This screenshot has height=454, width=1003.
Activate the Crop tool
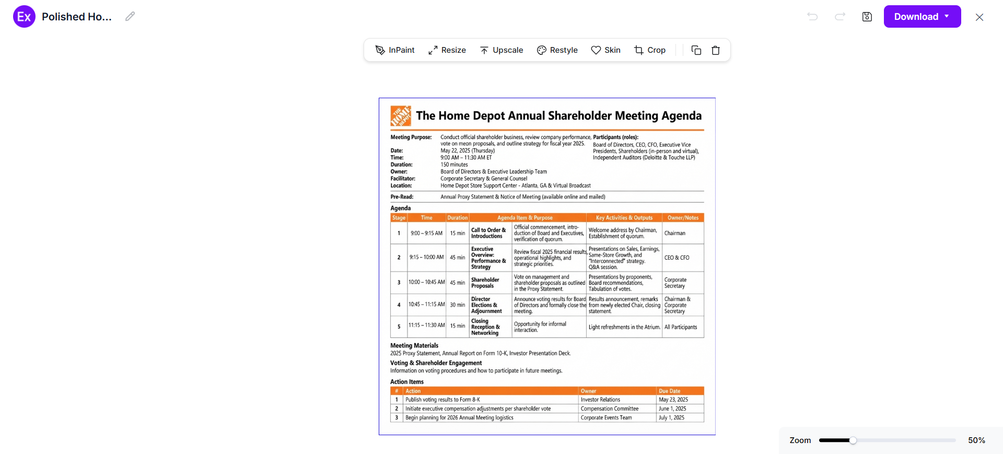tap(650, 50)
